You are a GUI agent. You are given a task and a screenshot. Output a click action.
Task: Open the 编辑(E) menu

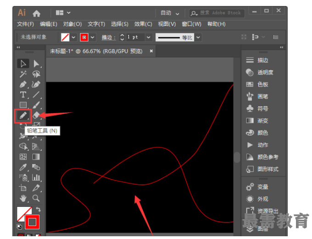[x=48, y=24]
